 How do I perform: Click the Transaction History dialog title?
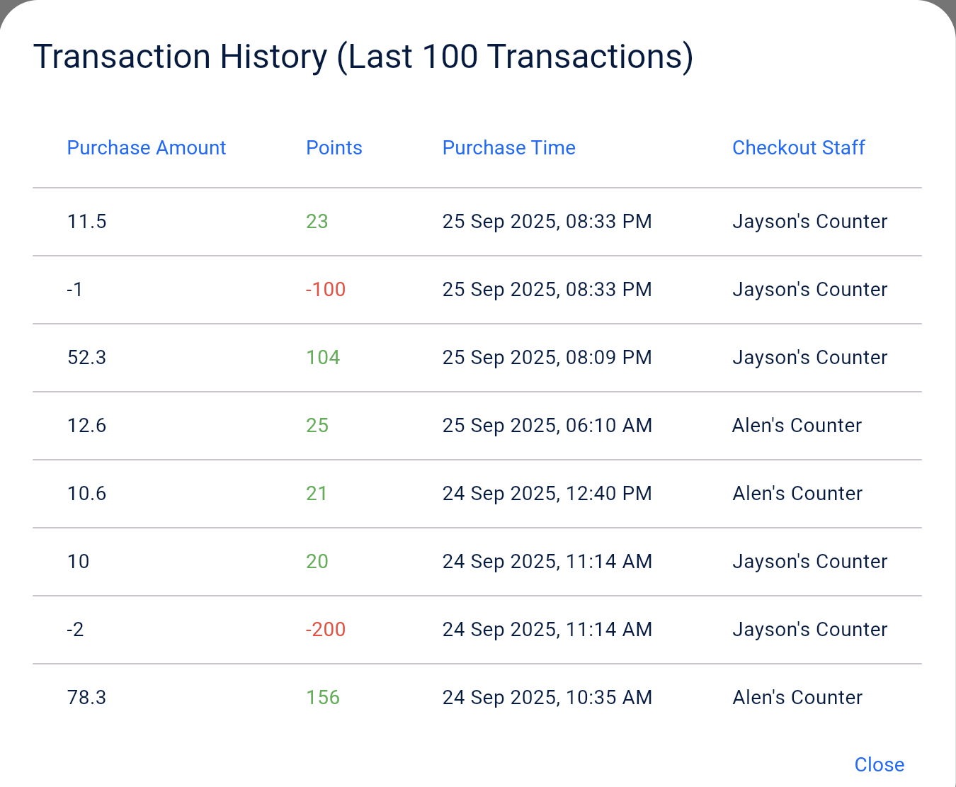click(364, 56)
